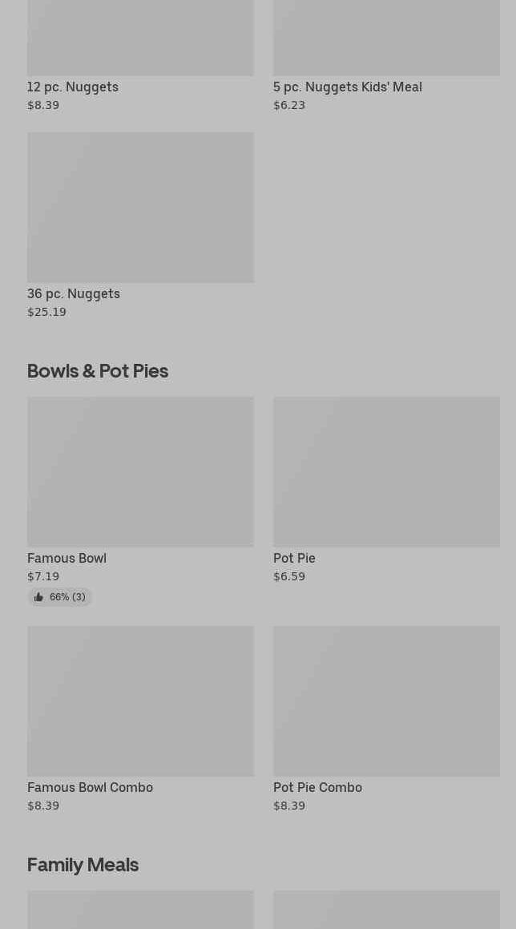
Task: Open the 36 pc. Nuggets image
Action: pos(140,207)
